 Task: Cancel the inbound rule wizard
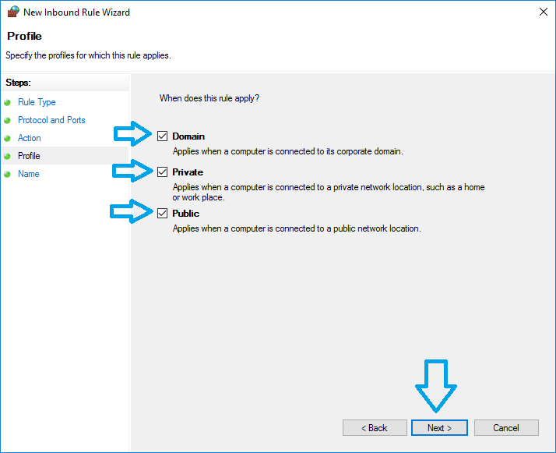click(x=506, y=428)
